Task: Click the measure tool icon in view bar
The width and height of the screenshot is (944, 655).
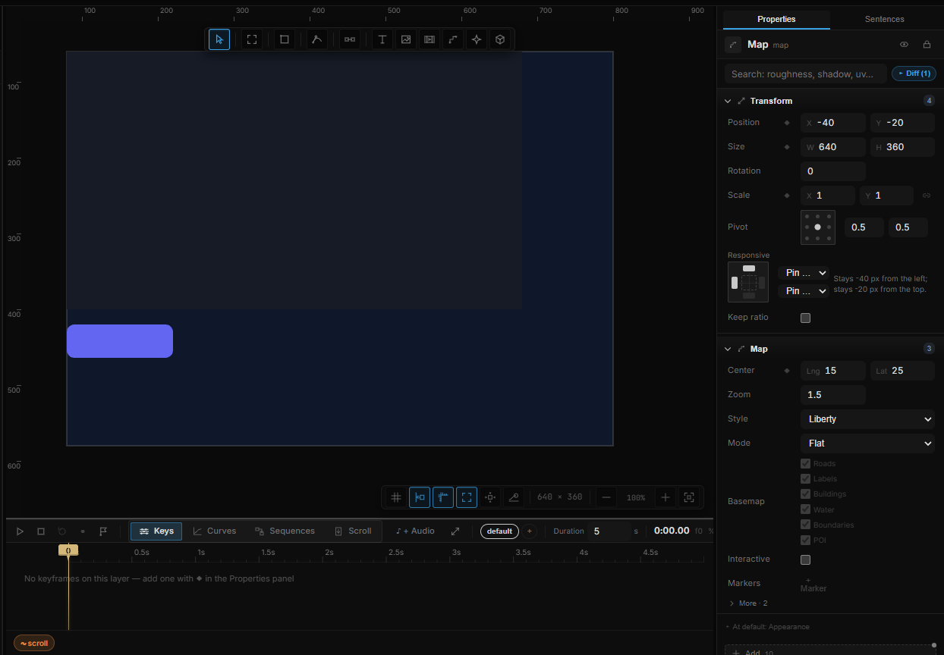Action: (x=514, y=497)
